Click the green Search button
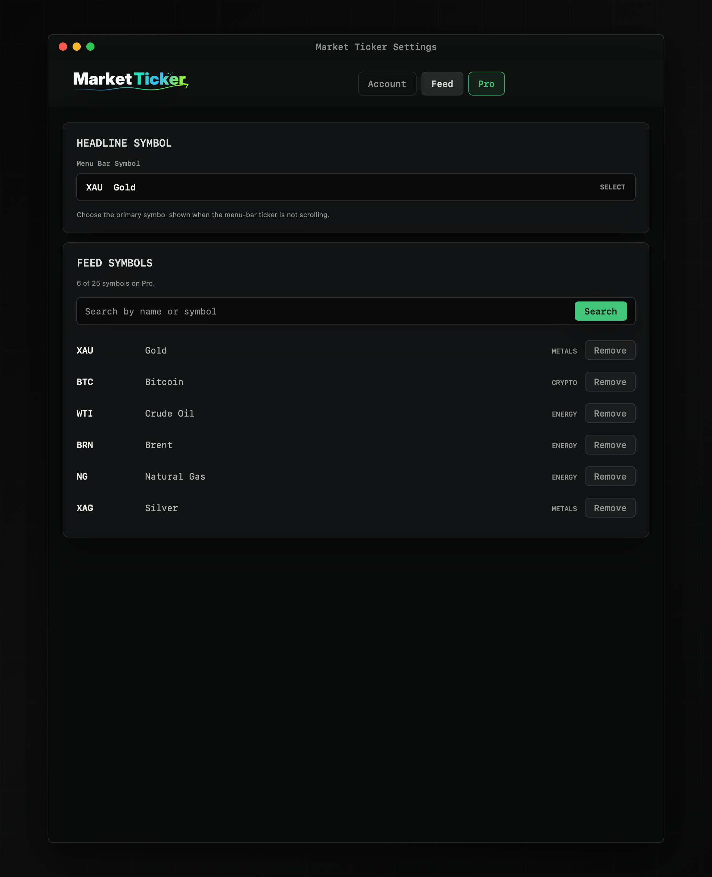The image size is (712, 877). (600, 311)
